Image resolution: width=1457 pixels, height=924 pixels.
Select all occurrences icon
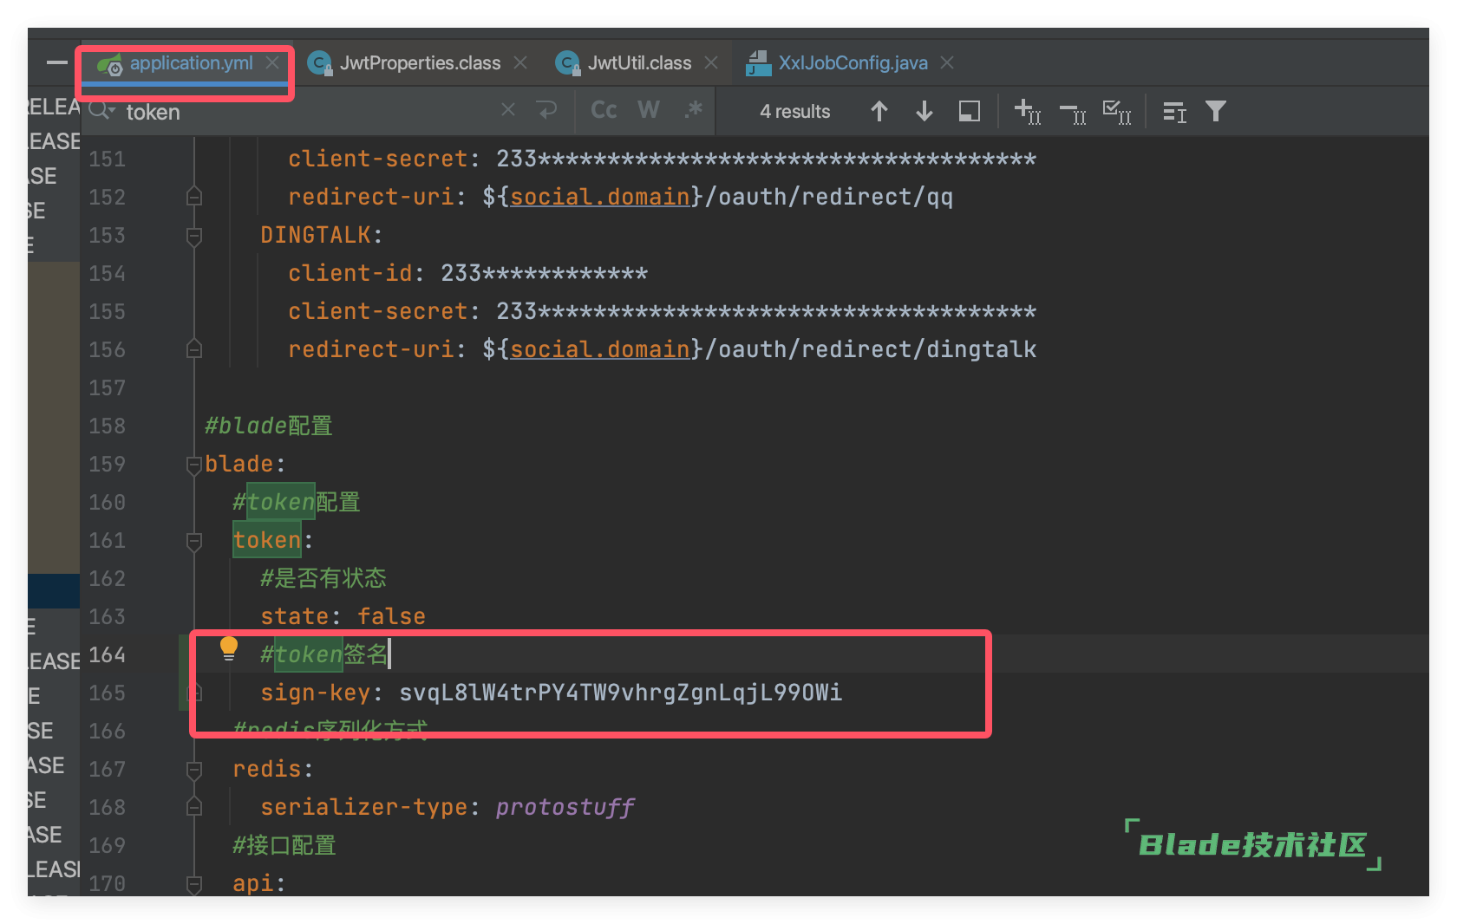[x=1117, y=112]
